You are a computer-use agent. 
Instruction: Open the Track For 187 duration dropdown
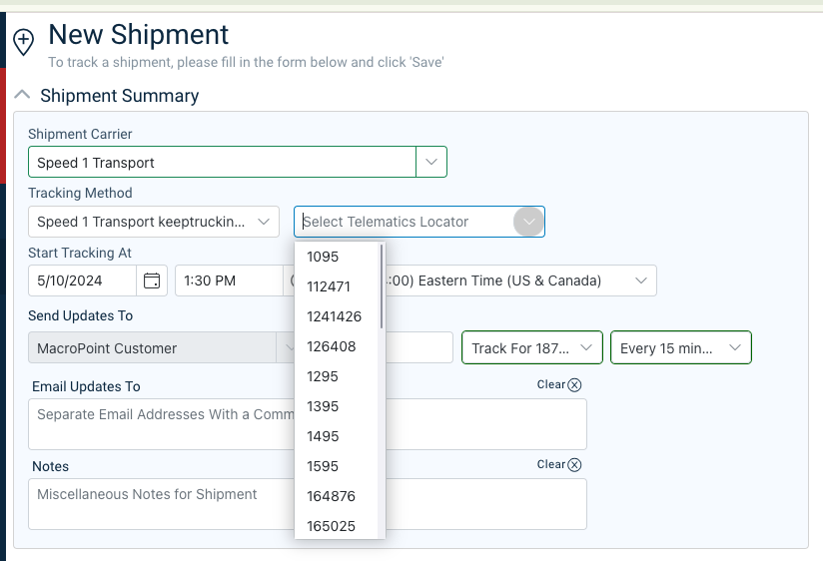[531, 348]
